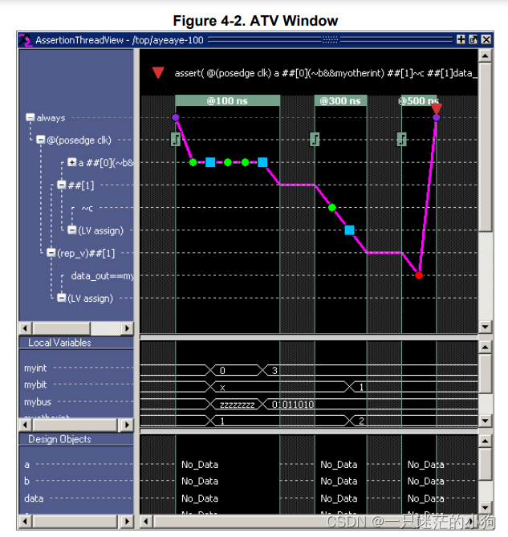Screen dimensions: 508x537
Task: Click the red failure triangle beside assert text
Action: pos(158,72)
